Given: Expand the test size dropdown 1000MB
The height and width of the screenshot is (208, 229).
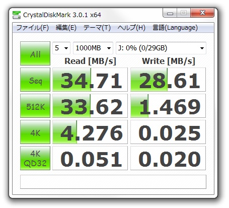Looking at the screenshot, I should point(93,48).
